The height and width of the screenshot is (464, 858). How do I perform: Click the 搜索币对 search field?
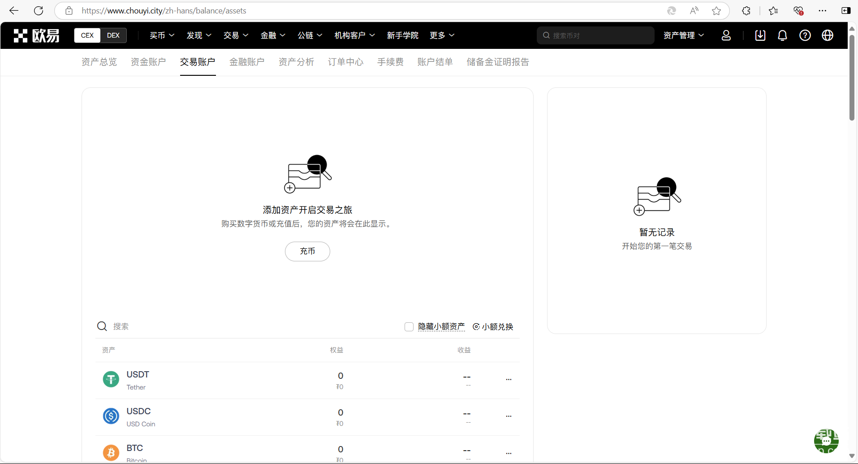pyautogui.click(x=596, y=35)
